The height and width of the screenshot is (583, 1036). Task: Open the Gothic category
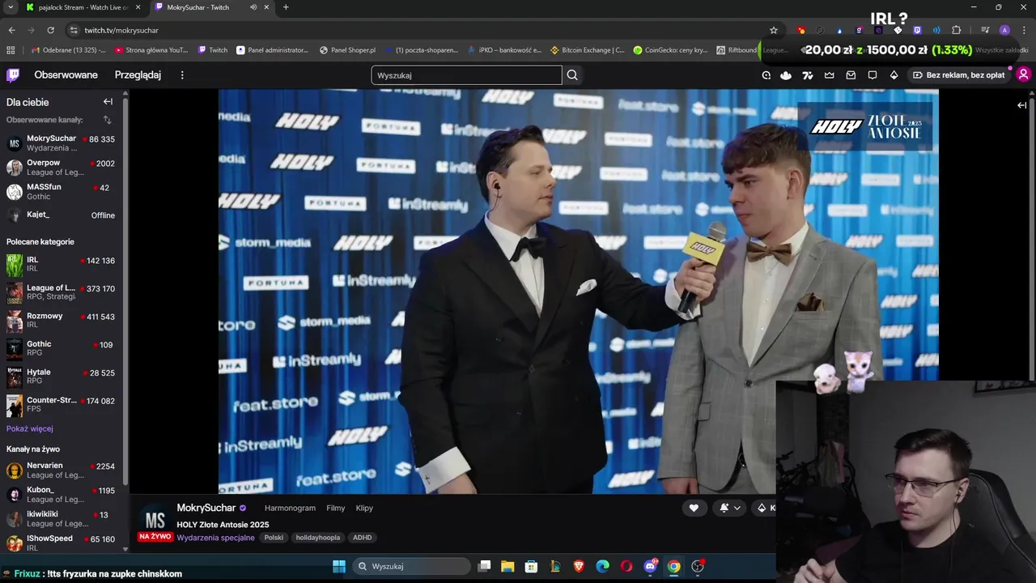tap(62, 349)
